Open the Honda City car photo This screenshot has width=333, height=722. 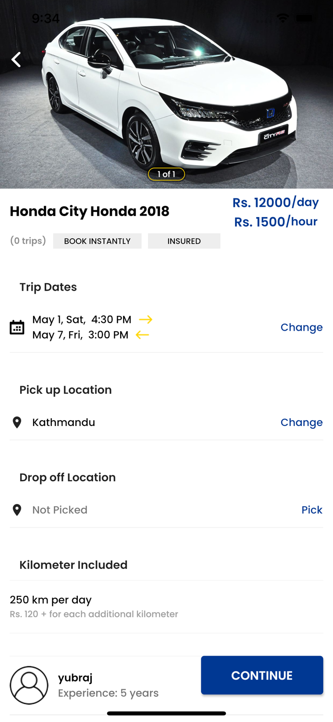pos(166,96)
